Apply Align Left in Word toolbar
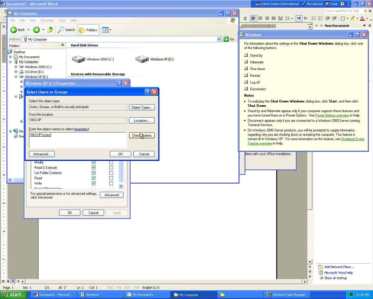This screenshot has width=373, height=299. click(254, 18)
